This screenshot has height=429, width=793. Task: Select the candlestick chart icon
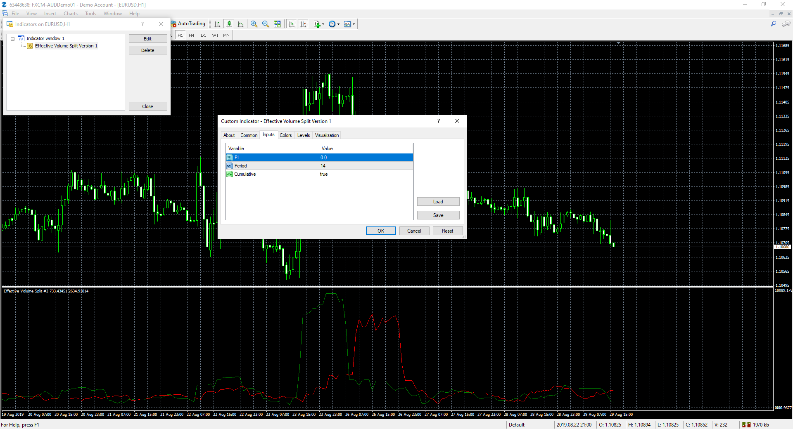pyautogui.click(x=229, y=24)
